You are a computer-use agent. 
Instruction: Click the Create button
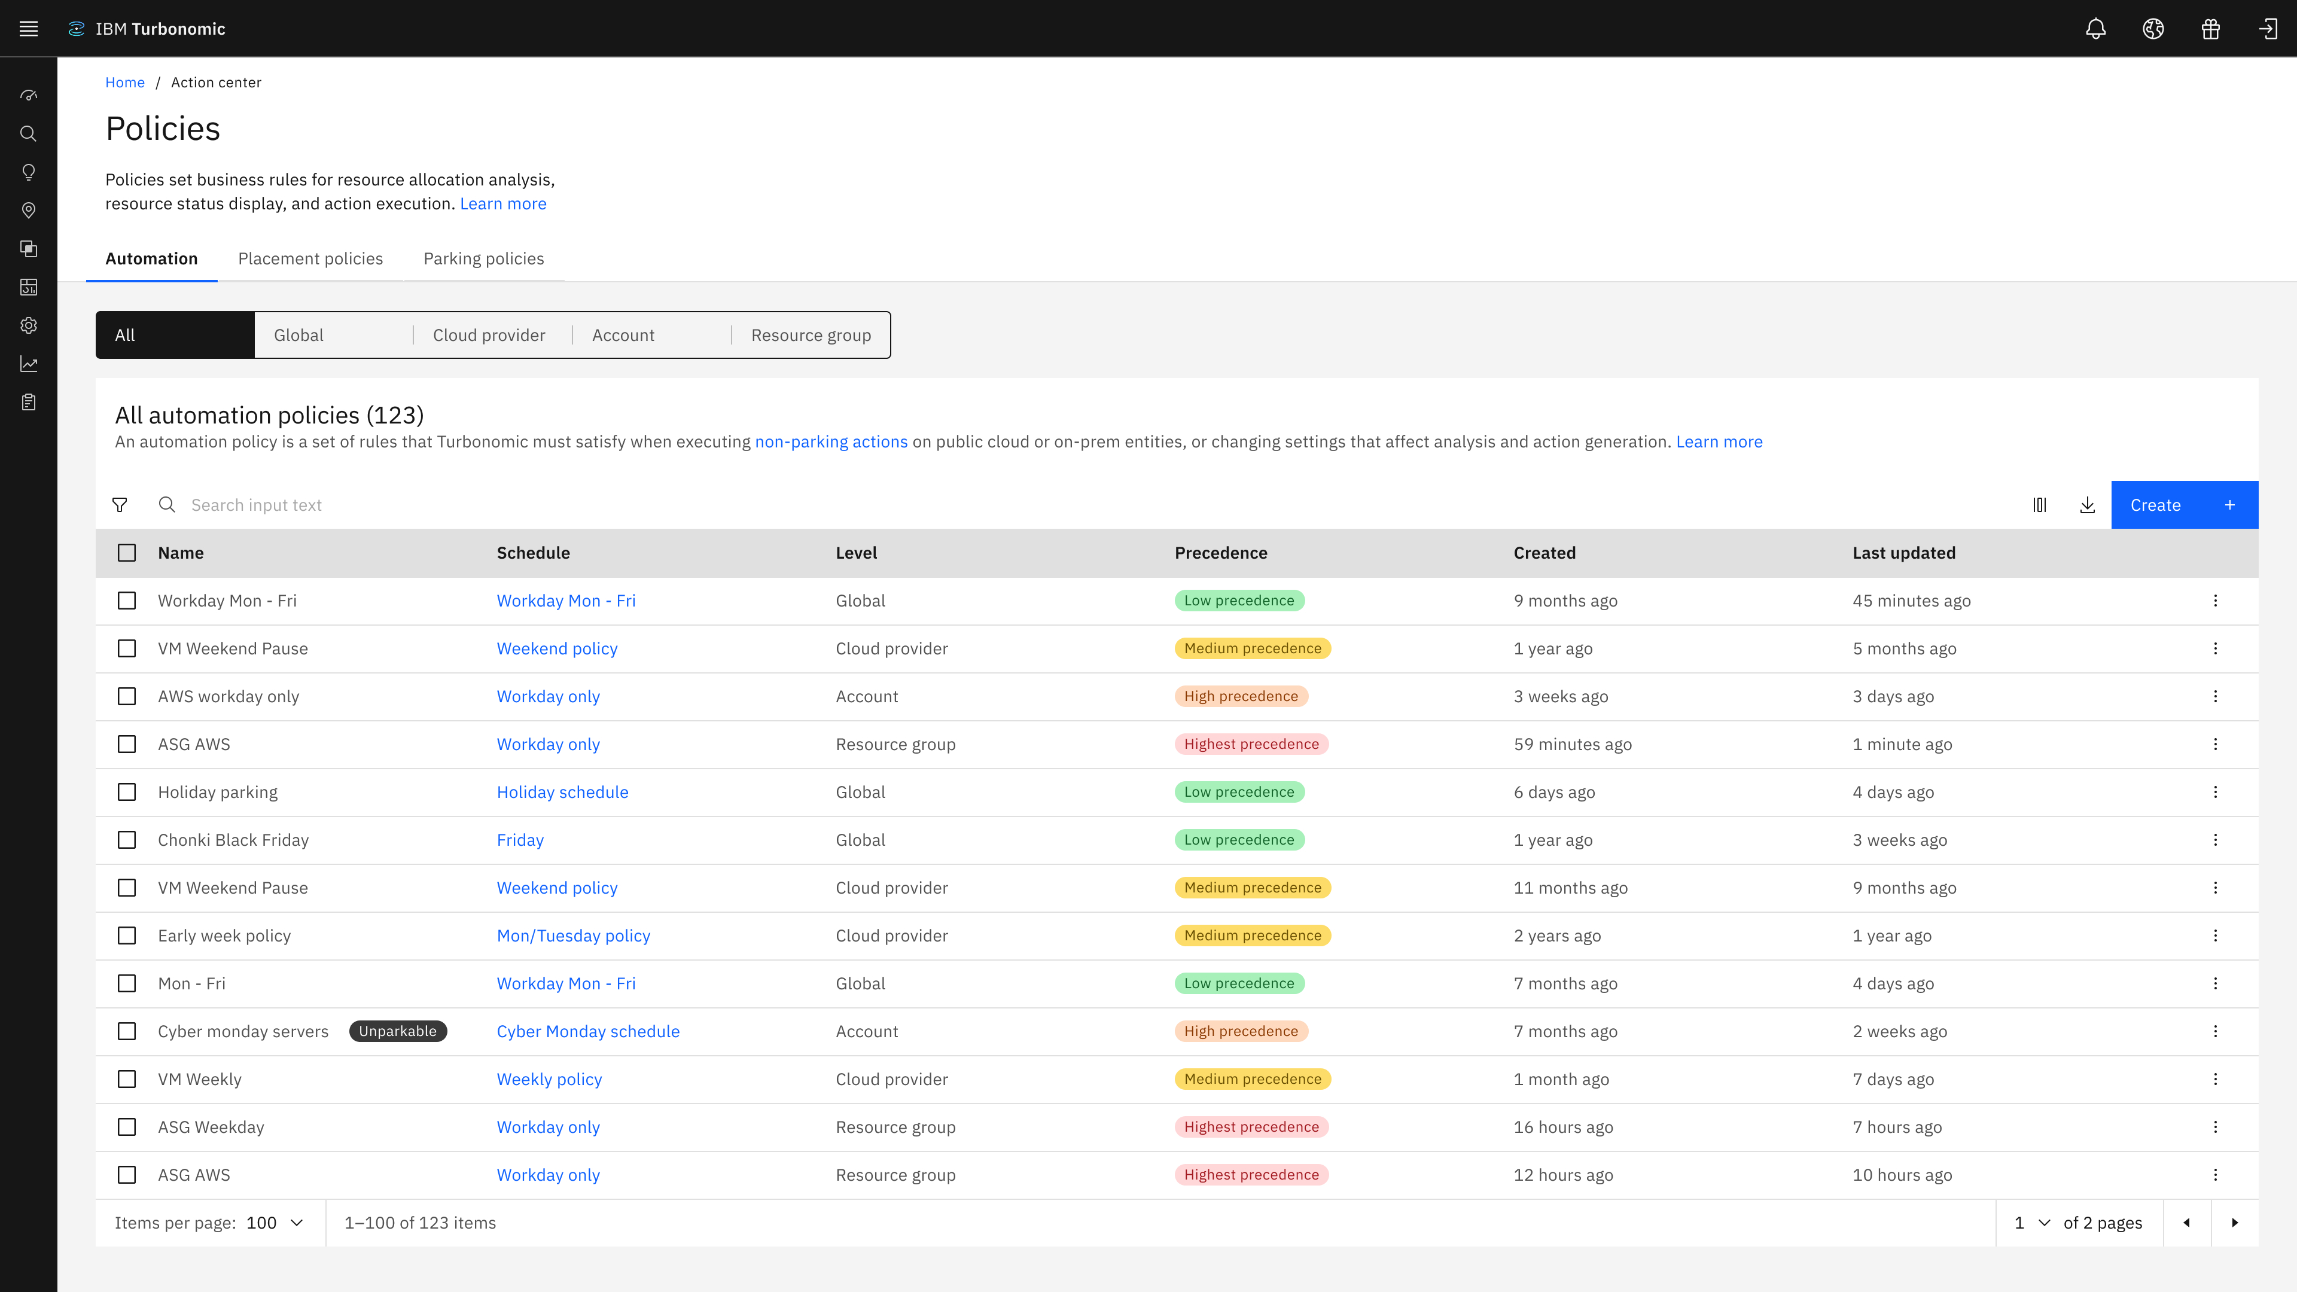tap(2185, 505)
